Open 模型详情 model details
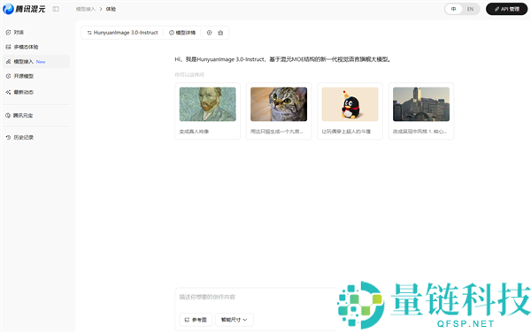Screen dimensions: 531x333 click(x=182, y=33)
